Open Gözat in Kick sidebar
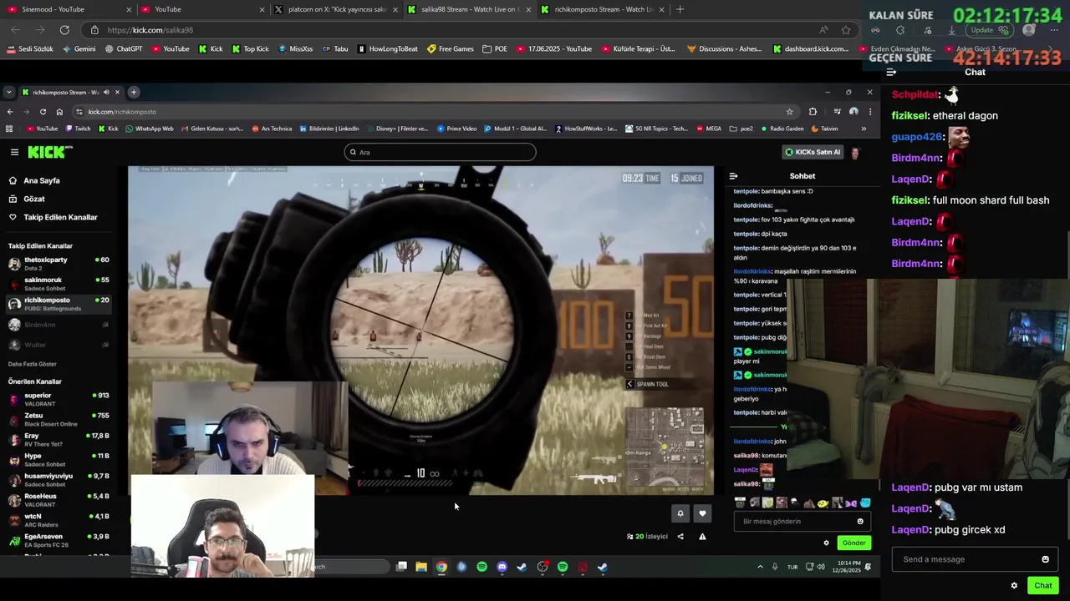Screen dimensions: 1070x601 click(33, 199)
